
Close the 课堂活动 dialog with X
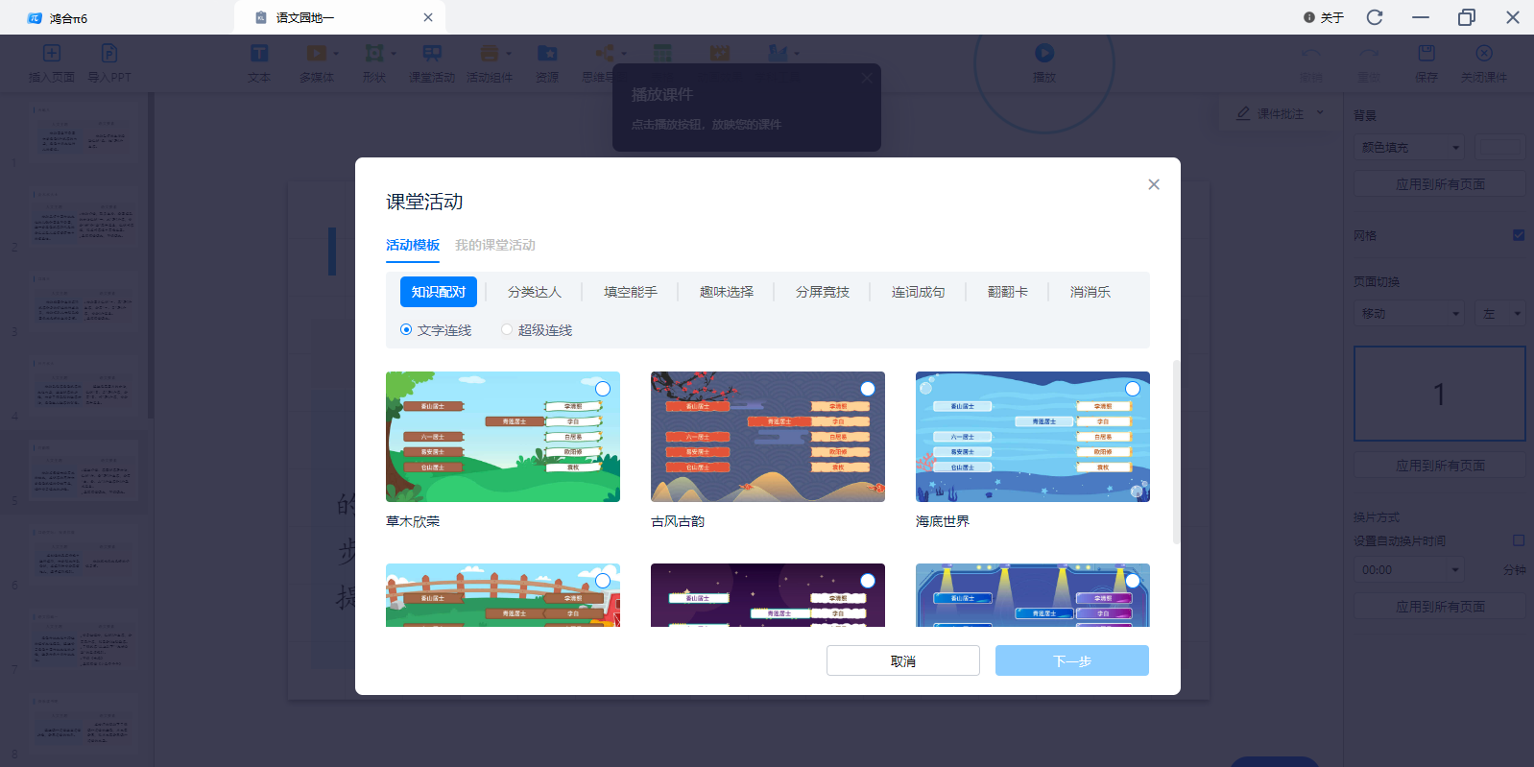click(x=1154, y=184)
